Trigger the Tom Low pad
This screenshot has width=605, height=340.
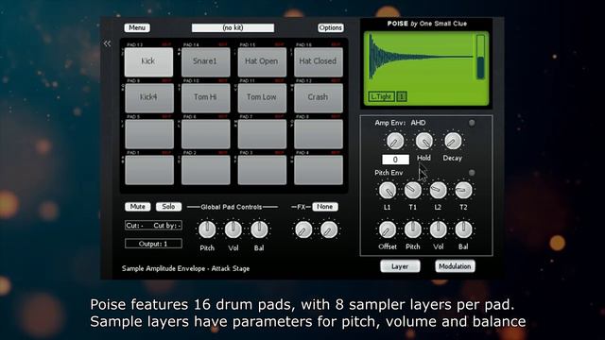pyautogui.click(x=262, y=97)
